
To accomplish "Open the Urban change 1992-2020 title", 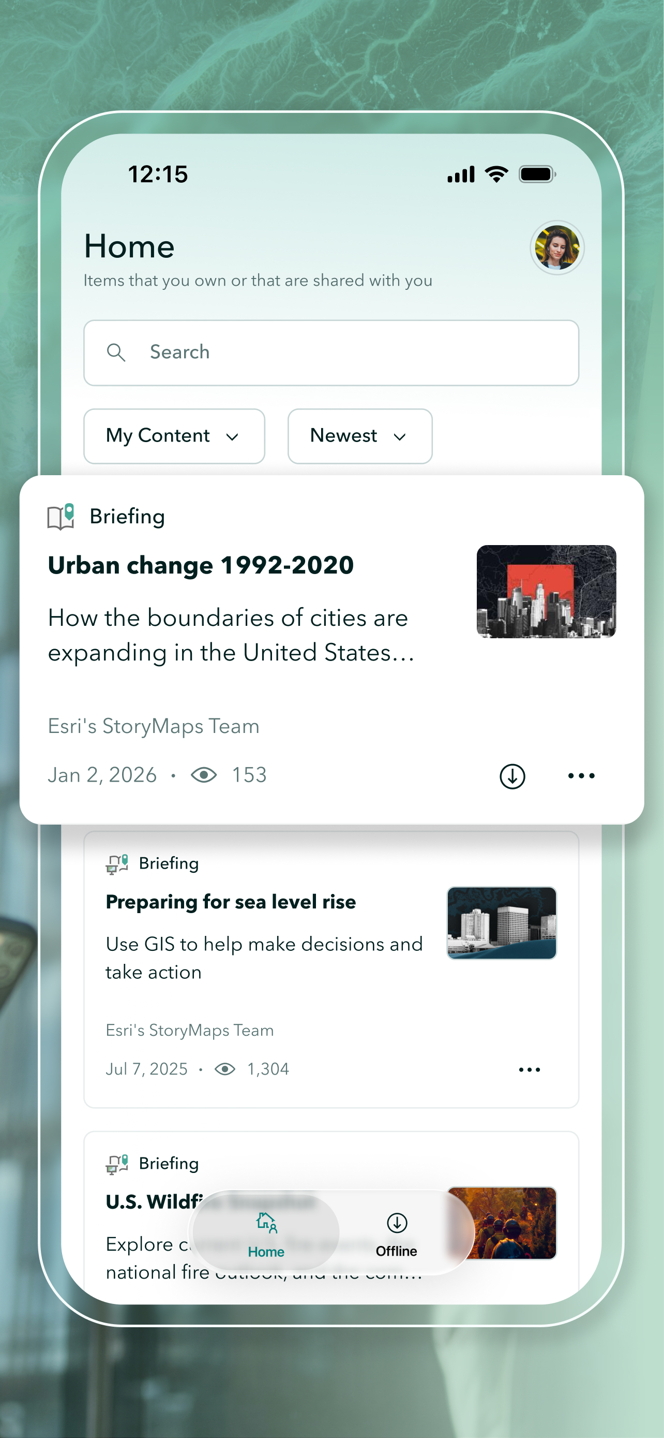I will (201, 565).
